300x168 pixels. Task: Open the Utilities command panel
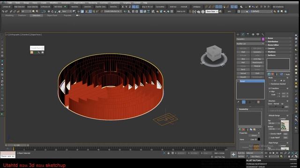[262, 34]
